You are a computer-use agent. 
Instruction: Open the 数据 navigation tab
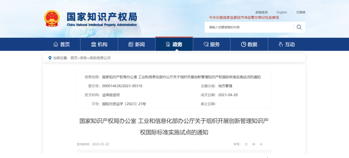(249, 44)
